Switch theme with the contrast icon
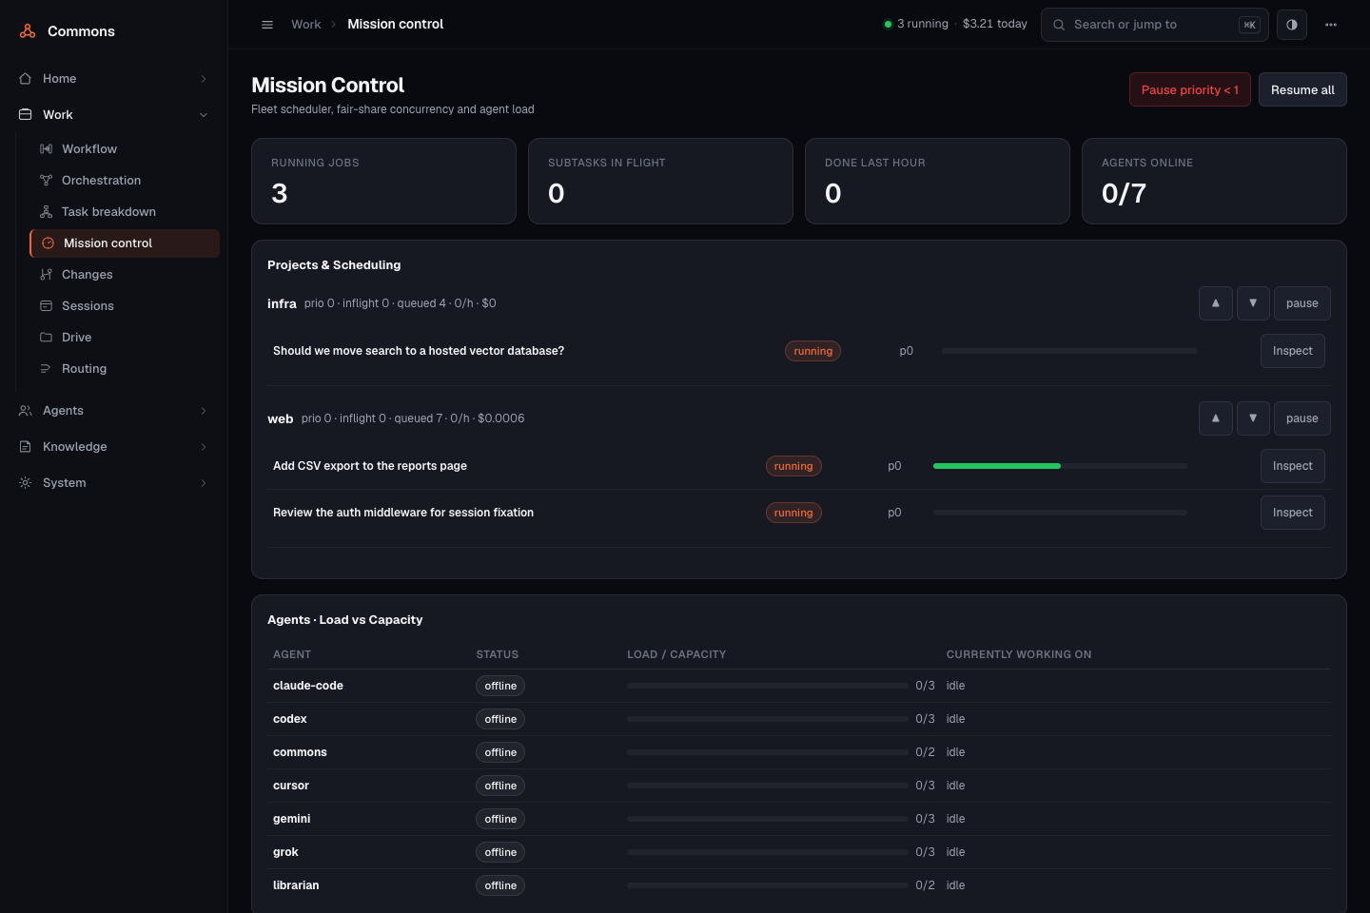Screen dimensions: 1370x913 point(1292,25)
